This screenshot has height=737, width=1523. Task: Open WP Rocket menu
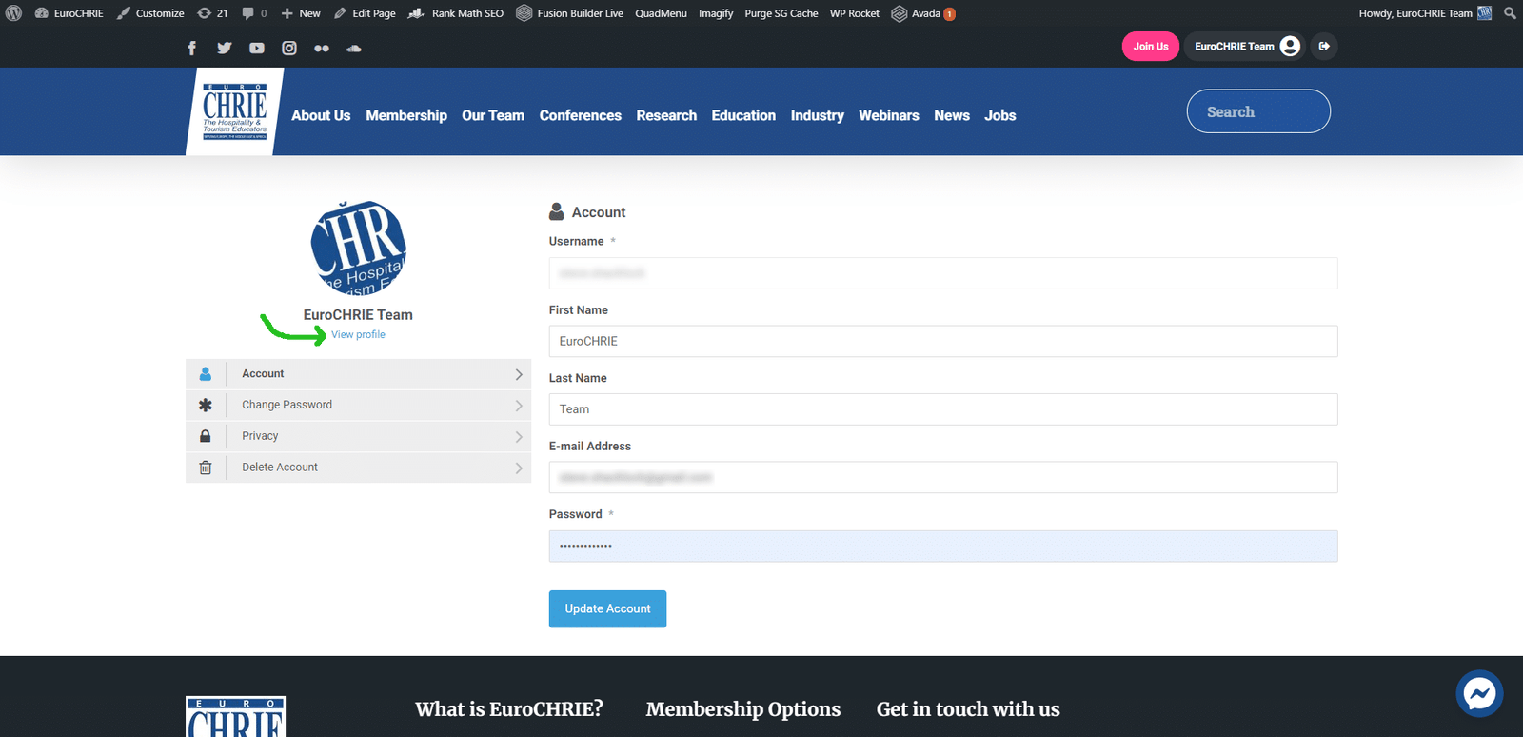[855, 13]
